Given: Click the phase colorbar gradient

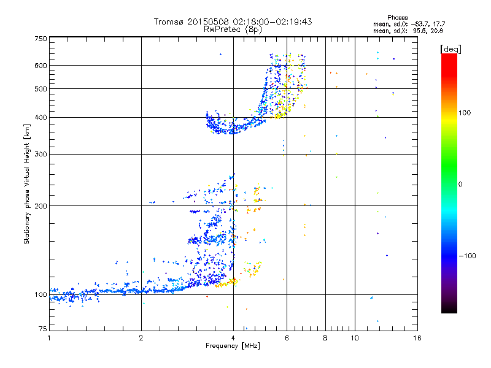Looking at the screenshot, I should [449, 183].
